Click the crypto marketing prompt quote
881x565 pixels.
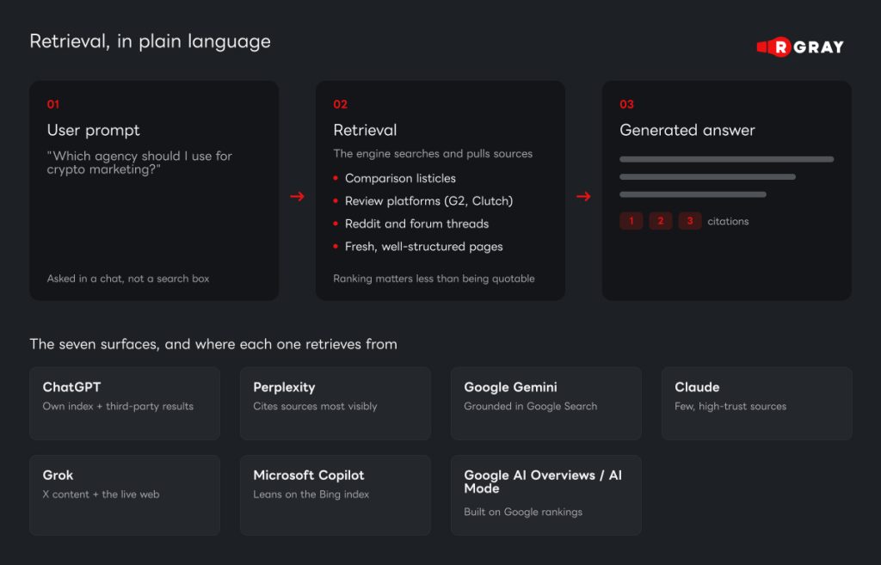coord(139,163)
